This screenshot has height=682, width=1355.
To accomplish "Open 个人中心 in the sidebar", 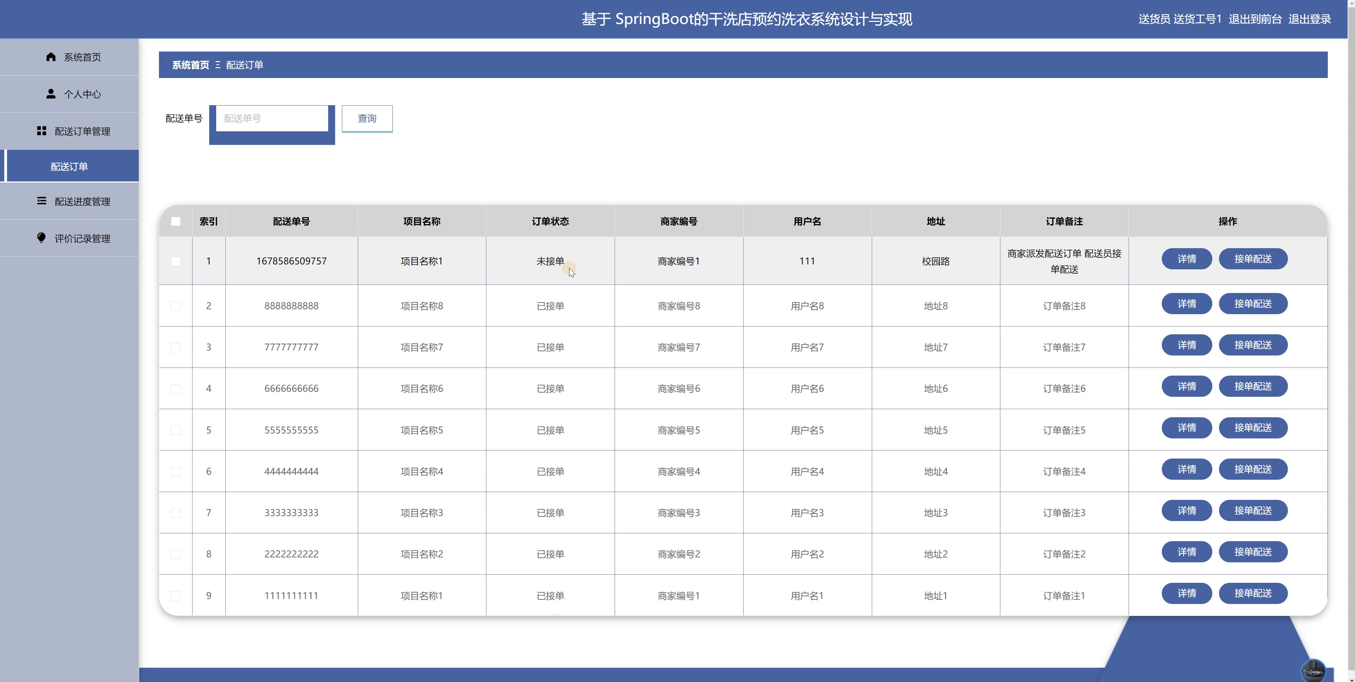I will pos(70,94).
